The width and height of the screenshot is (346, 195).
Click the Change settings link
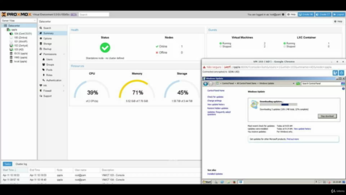coord(214,101)
